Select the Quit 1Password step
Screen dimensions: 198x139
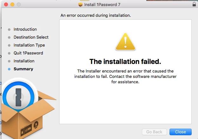point(28,53)
